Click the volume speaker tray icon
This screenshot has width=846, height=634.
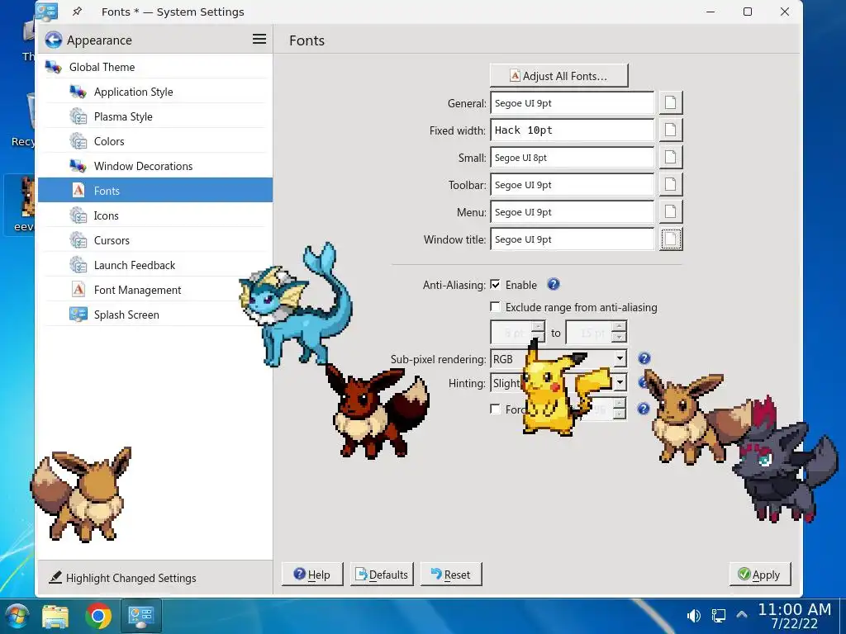[694, 616]
